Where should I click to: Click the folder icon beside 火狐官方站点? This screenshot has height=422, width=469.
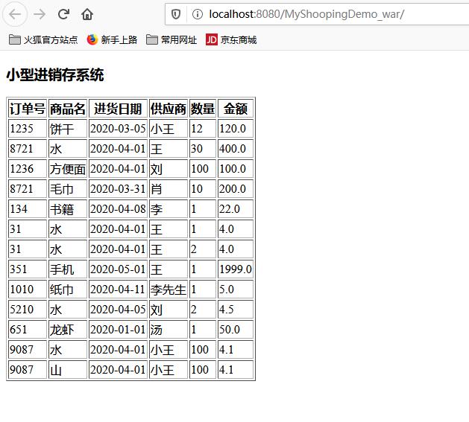pyautogui.click(x=14, y=39)
